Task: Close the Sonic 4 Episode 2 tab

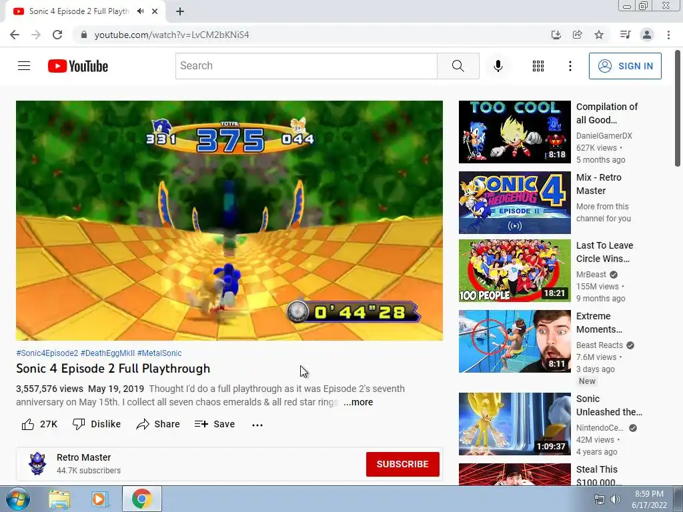Action: pos(155,11)
